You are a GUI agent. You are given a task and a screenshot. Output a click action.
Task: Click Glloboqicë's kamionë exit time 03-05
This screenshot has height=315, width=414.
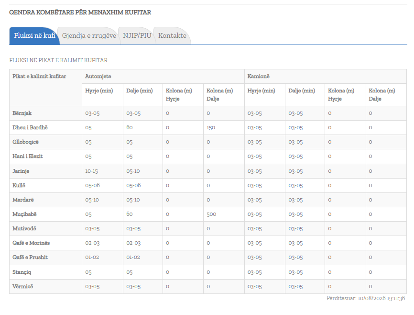click(x=295, y=142)
